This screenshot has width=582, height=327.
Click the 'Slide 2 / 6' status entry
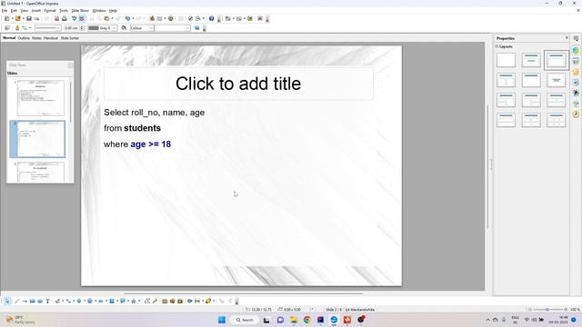(334, 309)
